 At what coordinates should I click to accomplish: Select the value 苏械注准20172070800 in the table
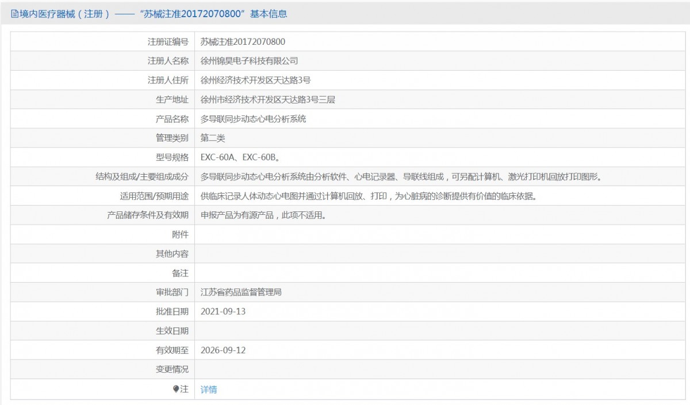click(x=243, y=41)
